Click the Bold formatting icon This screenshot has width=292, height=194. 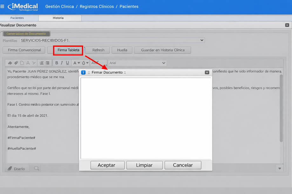(x=57, y=63)
